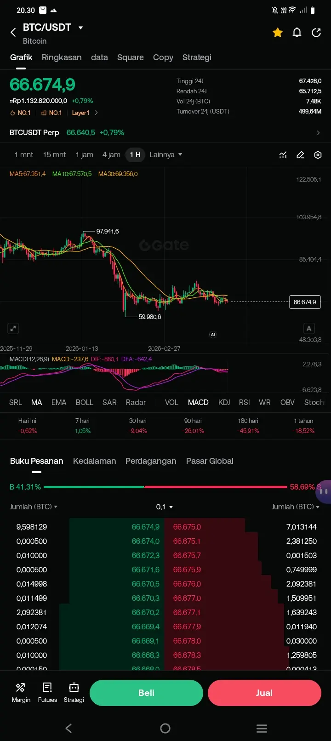Tap Android home circle button

tap(165, 728)
